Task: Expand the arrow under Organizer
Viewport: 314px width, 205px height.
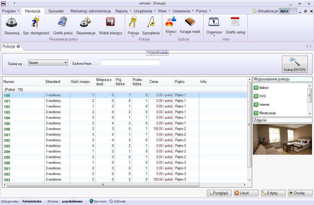Action: (x=214, y=36)
